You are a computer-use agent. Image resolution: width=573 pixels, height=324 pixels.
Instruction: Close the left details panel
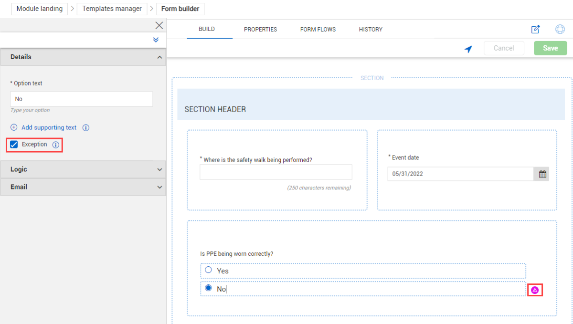[159, 26]
